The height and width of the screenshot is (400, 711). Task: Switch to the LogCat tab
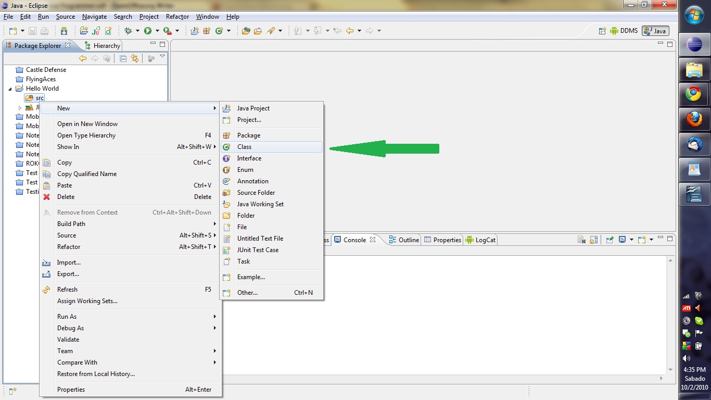pyautogui.click(x=481, y=240)
